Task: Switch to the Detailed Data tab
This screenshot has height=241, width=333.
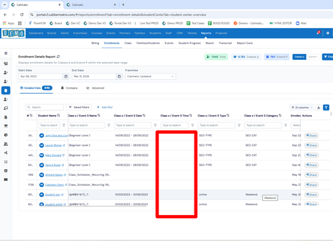Action: click(x=36, y=88)
